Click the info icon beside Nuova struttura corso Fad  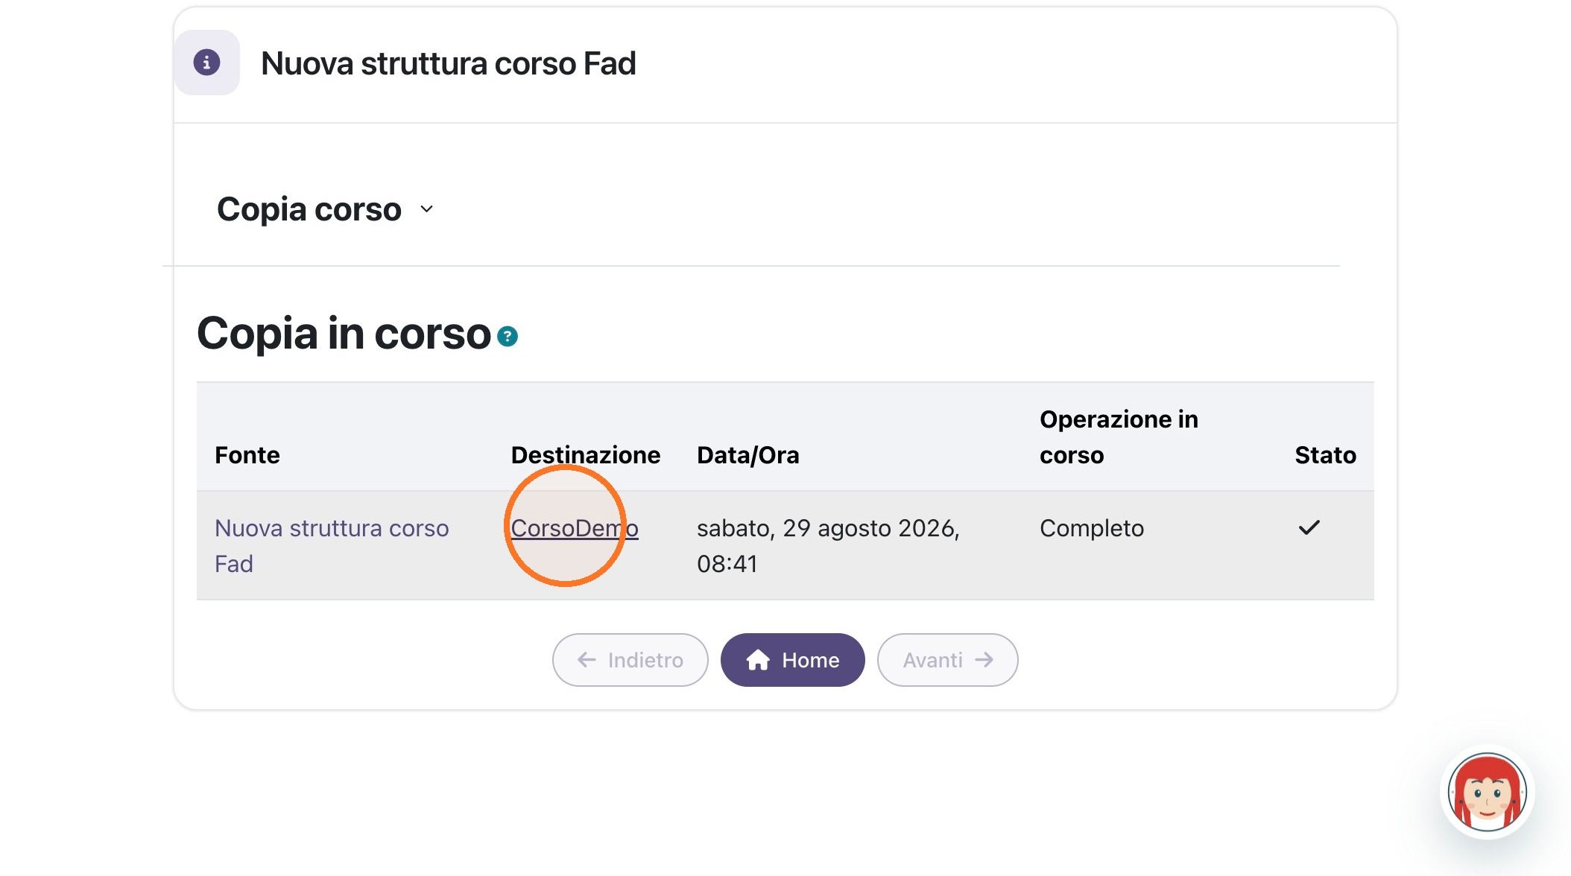[x=206, y=63]
